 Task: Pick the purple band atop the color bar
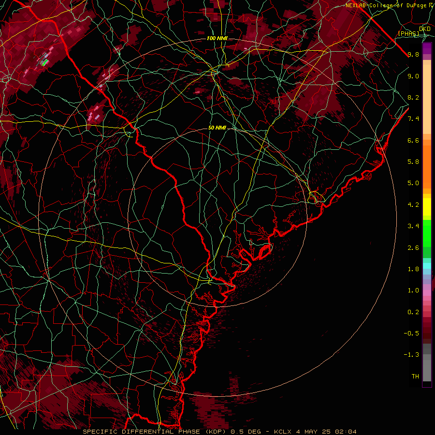point(427,48)
